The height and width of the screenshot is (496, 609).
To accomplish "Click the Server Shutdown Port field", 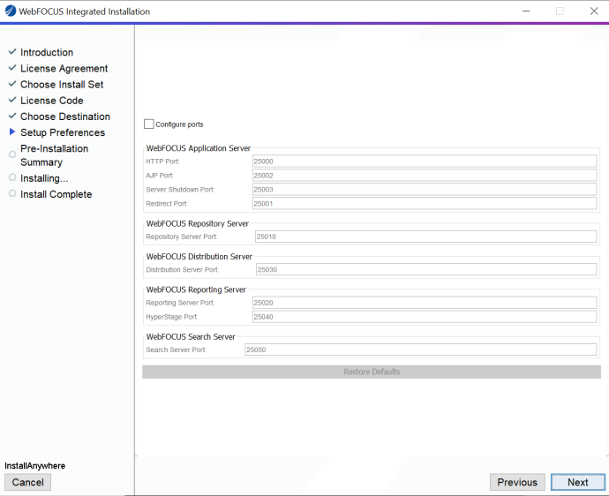I will click(425, 190).
